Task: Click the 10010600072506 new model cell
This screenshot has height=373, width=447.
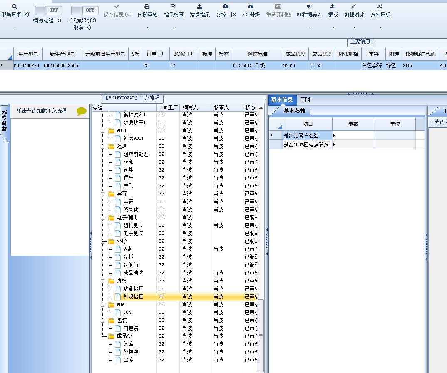Action: pyautogui.click(x=62, y=65)
